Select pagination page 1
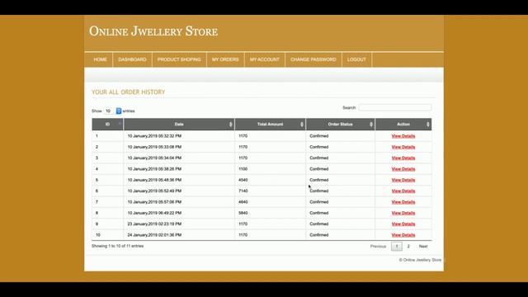 pyautogui.click(x=397, y=247)
